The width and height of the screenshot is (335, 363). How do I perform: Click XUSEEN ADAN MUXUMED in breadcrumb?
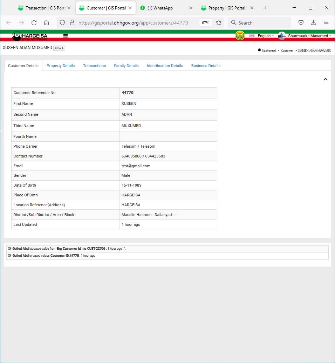(x=314, y=51)
